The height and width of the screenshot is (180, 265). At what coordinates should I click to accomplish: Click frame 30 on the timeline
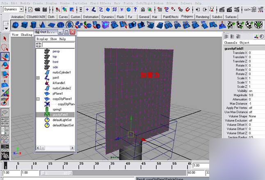pyautogui.click(x=97, y=165)
